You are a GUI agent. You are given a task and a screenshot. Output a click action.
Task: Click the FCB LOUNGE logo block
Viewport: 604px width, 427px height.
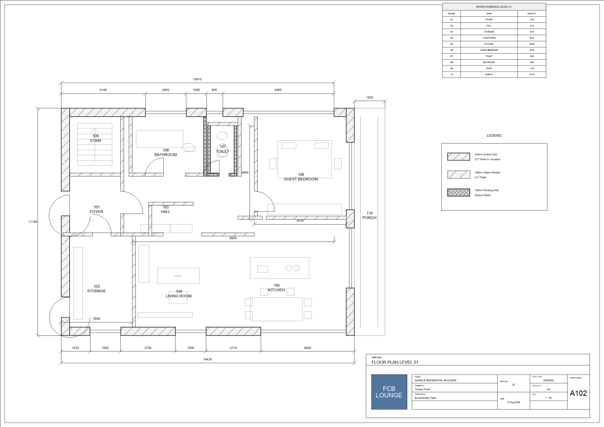coord(389,392)
